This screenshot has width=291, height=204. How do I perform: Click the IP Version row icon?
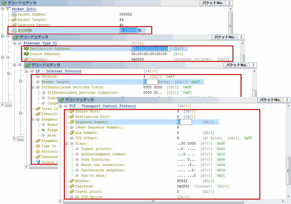coord(38,76)
